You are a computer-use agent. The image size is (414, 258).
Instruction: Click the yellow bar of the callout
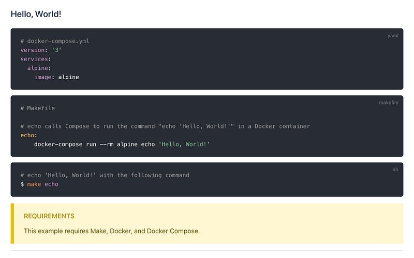12,223
